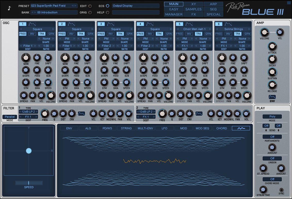Click Filter 1's envelope curve icon

click(81, 114)
